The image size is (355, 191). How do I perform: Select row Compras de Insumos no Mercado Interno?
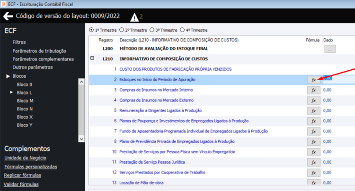click(222, 90)
